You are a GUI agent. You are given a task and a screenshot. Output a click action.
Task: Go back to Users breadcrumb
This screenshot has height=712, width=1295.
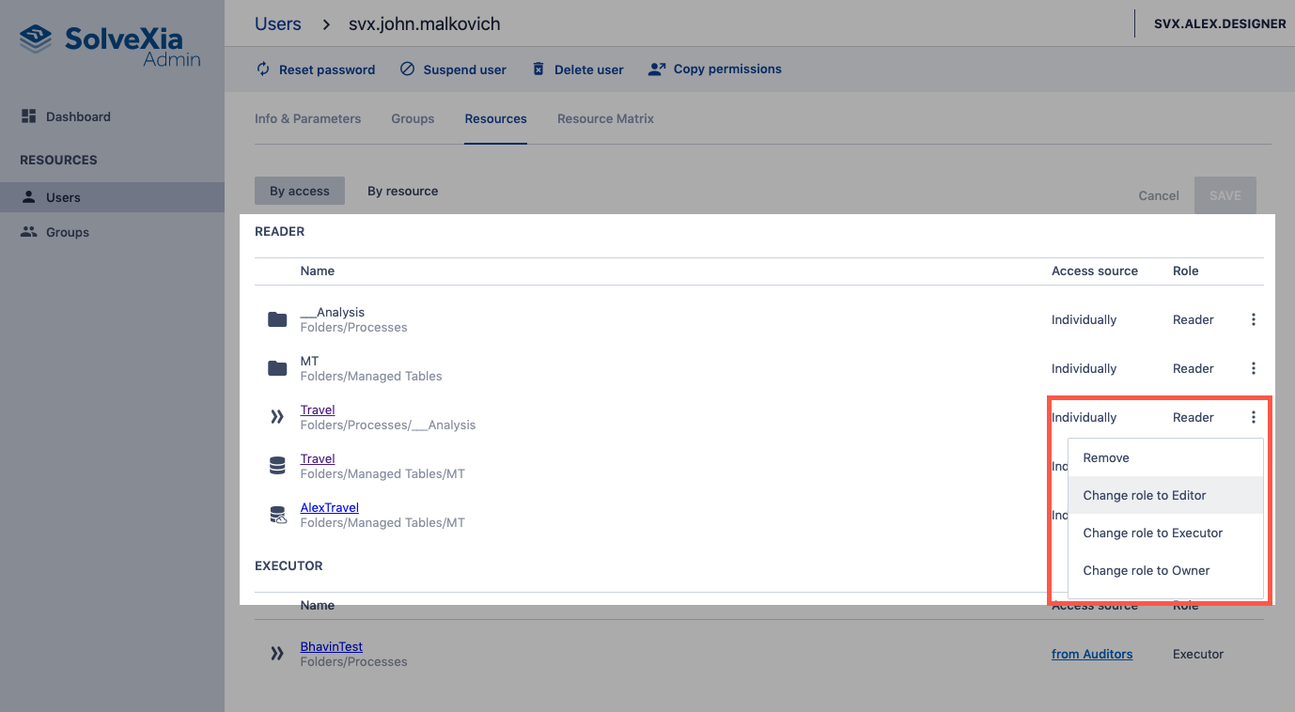point(277,23)
